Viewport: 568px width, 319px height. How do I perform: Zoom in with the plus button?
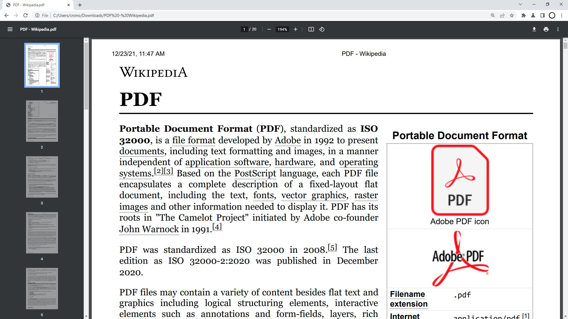click(295, 29)
